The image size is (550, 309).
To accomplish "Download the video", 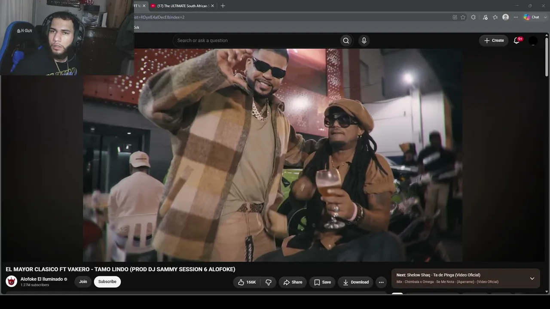I will (355, 282).
